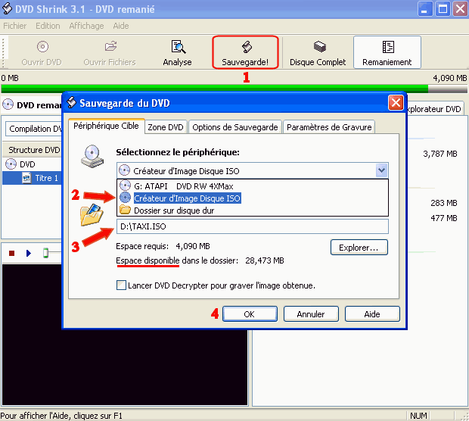Switch to the Explorateur DVD tab
Screen dimensions: 469x421
pyautogui.click(x=435, y=109)
